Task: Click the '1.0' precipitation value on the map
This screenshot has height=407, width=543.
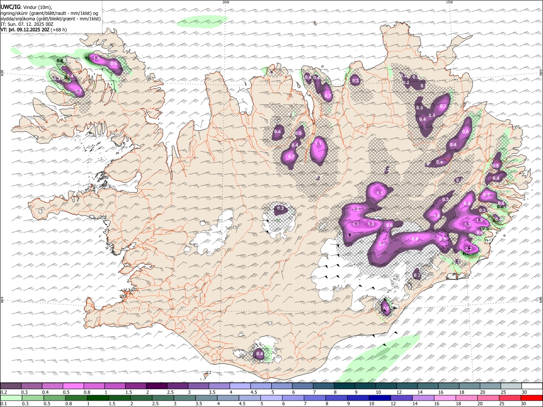Action: [x=437, y=216]
